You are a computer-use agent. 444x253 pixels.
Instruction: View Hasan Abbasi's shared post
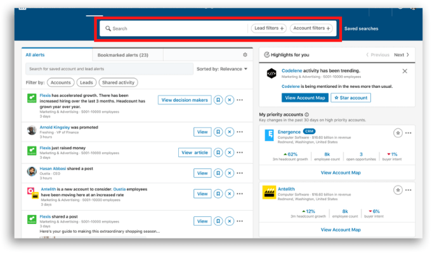tap(202, 173)
